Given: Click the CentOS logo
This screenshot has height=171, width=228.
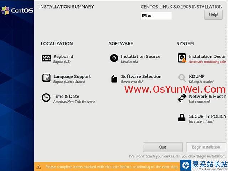Looking at the screenshot, I should point(17,10).
